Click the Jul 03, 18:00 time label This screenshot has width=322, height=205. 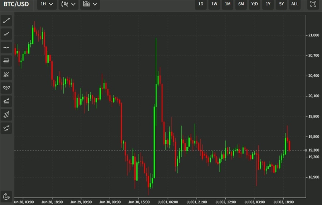point(284,202)
